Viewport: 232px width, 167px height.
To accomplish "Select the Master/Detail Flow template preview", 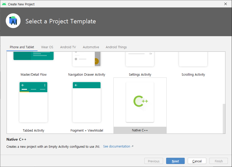I will [x=33, y=56].
